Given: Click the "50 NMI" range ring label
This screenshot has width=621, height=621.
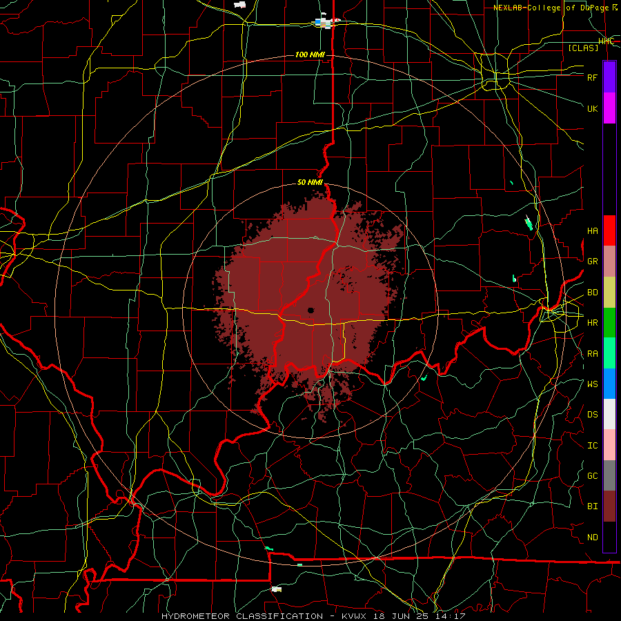Looking at the screenshot, I should pyautogui.click(x=310, y=183).
